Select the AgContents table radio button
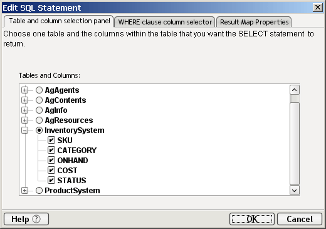 tap(39, 100)
